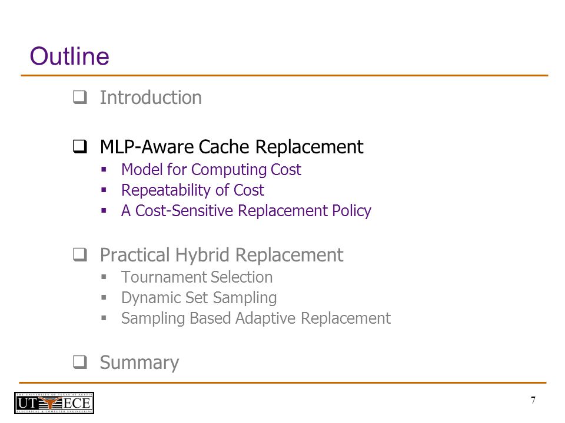The height and width of the screenshot is (423, 565).
Task: Click the square bullet before Repeatability of Cost
Action: (x=104, y=190)
